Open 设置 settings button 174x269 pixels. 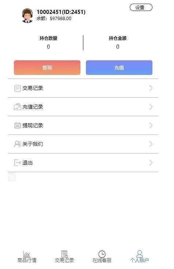(x=141, y=7)
